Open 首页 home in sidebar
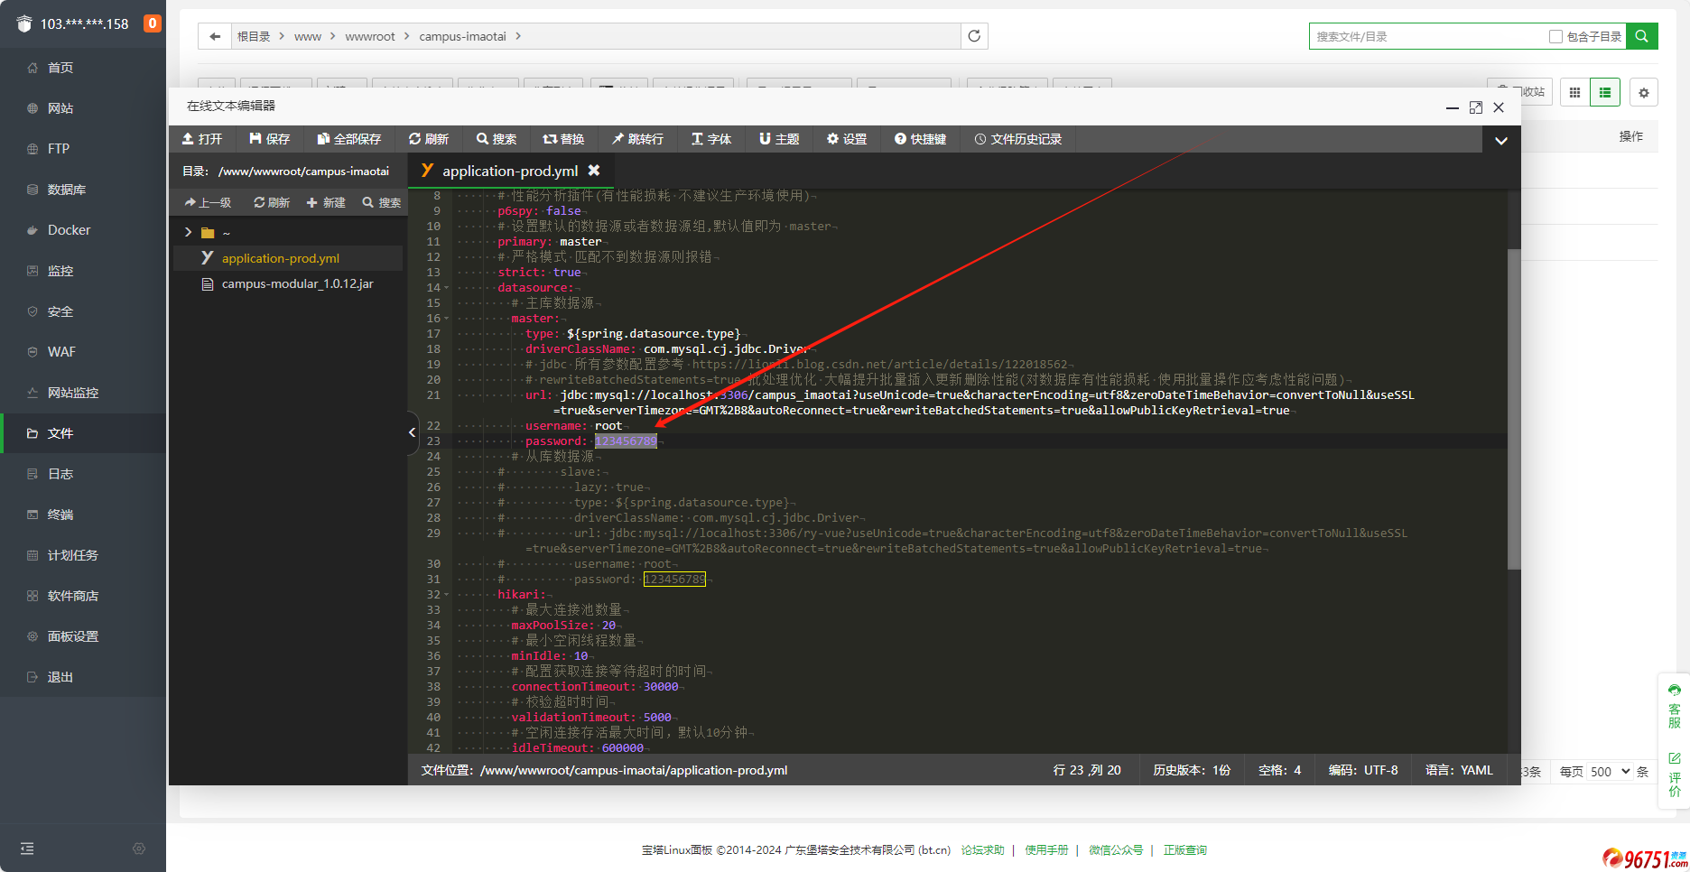 point(83,68)
